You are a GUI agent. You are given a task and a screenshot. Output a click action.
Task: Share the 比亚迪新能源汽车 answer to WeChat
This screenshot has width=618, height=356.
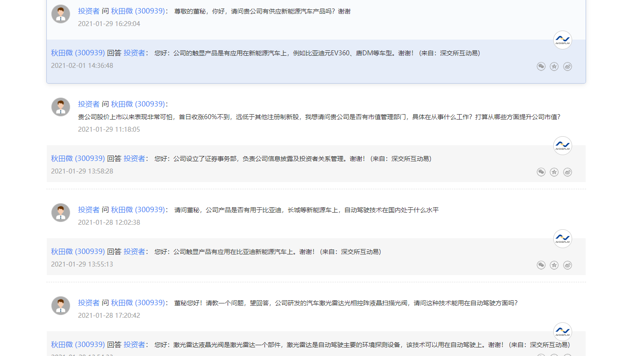point(541,265)
